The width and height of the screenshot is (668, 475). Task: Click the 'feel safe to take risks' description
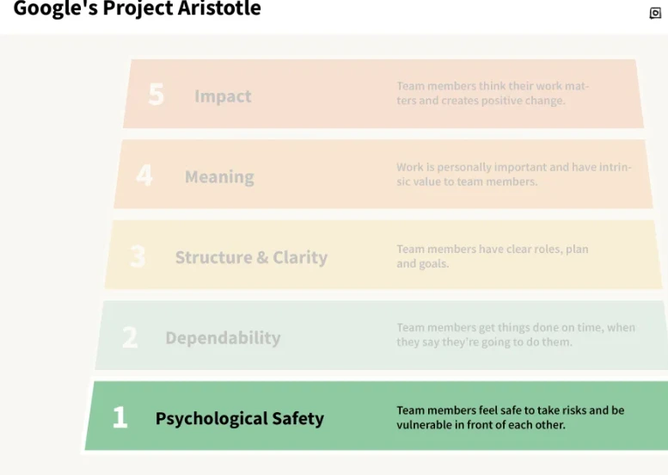511,417
